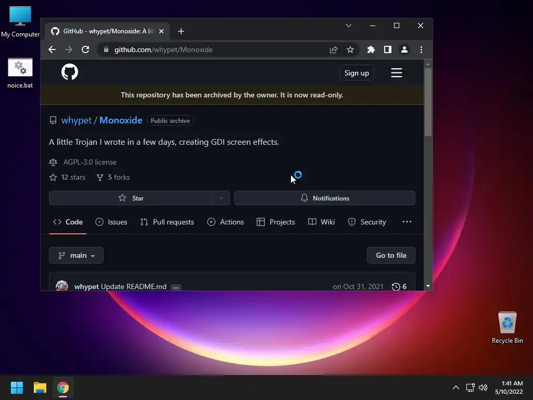This screenshot has width=533, height=400.
Task: Bookmark this tab with star icon
Action: [x=350, y=49]
